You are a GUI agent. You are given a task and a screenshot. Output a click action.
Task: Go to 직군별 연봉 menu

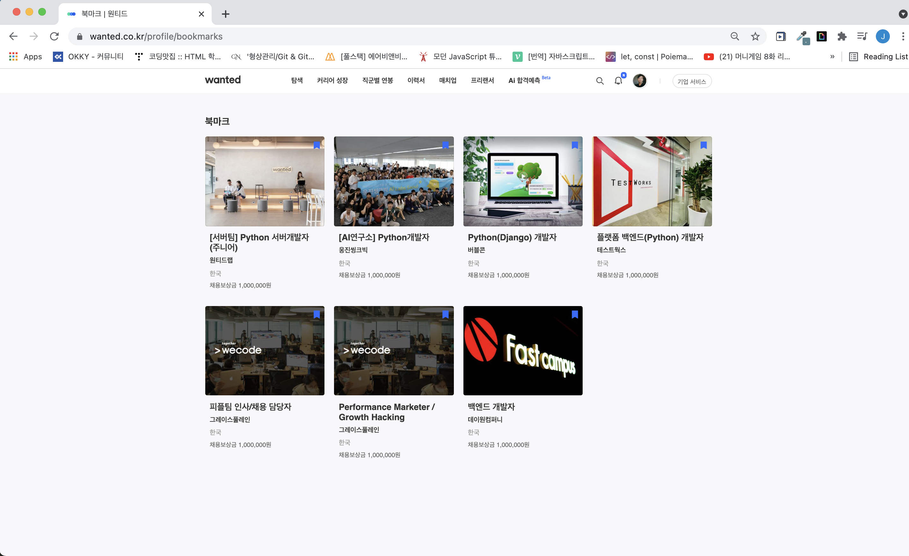(x=377, y=80)
